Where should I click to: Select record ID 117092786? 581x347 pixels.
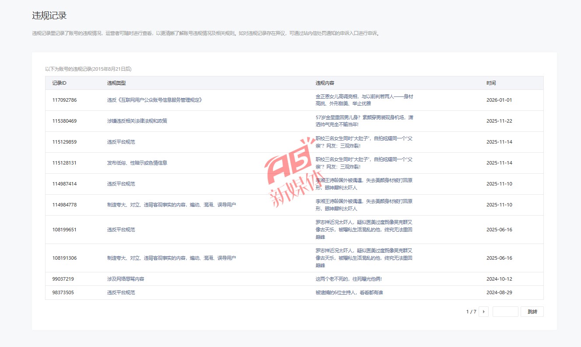tap(64, 100)
